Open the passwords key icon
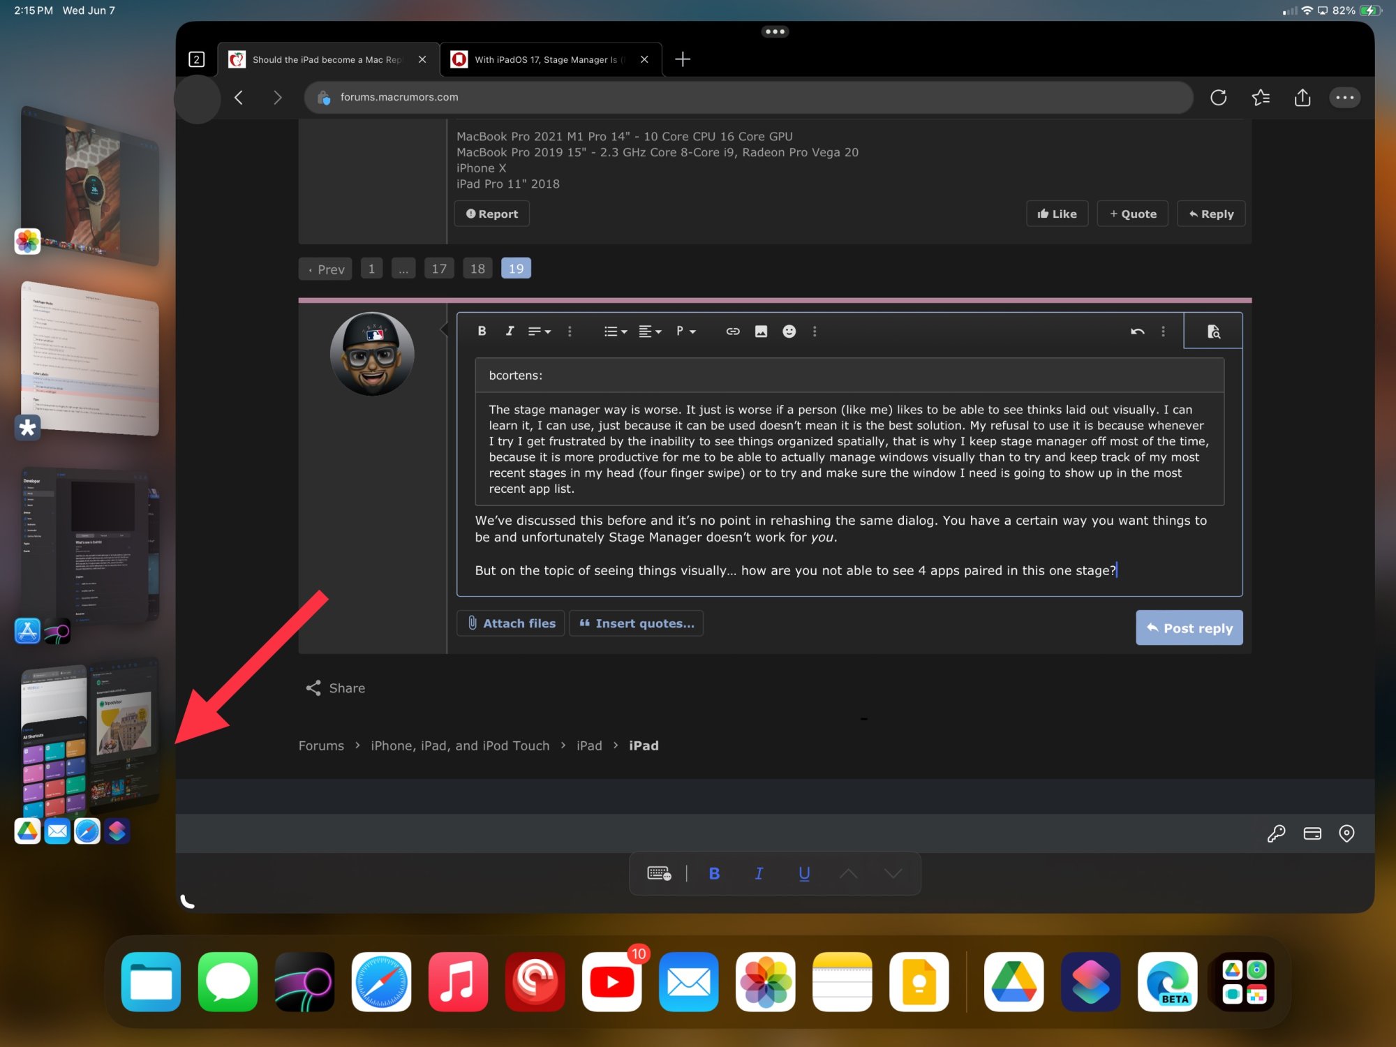Screen dimensions: 1396x1047 1276,833
